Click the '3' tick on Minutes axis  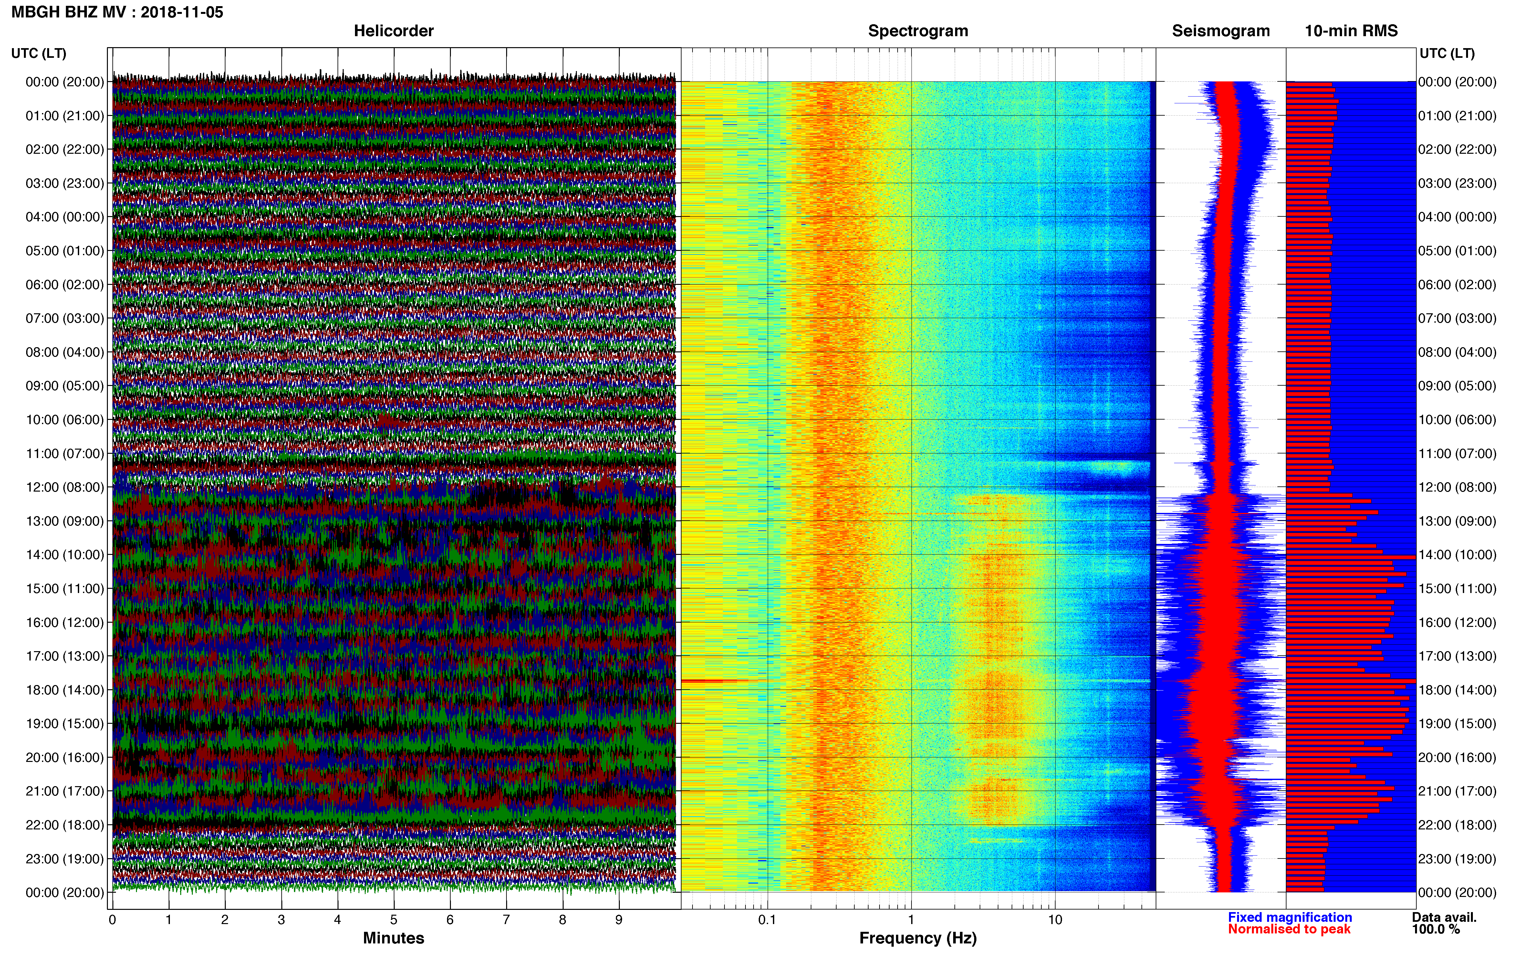point(281,920)
